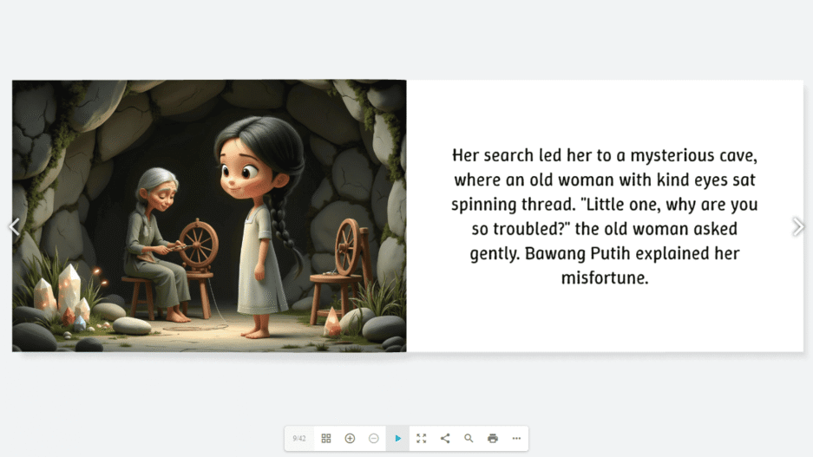Go to the next page arrow

pos(798,226)
